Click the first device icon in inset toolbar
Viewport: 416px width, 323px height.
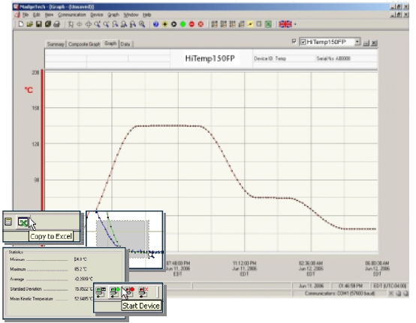101,292
